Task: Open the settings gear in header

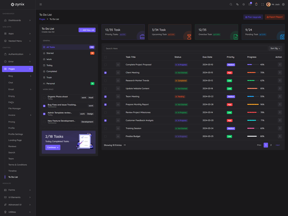Action: (x=283, y=4)
